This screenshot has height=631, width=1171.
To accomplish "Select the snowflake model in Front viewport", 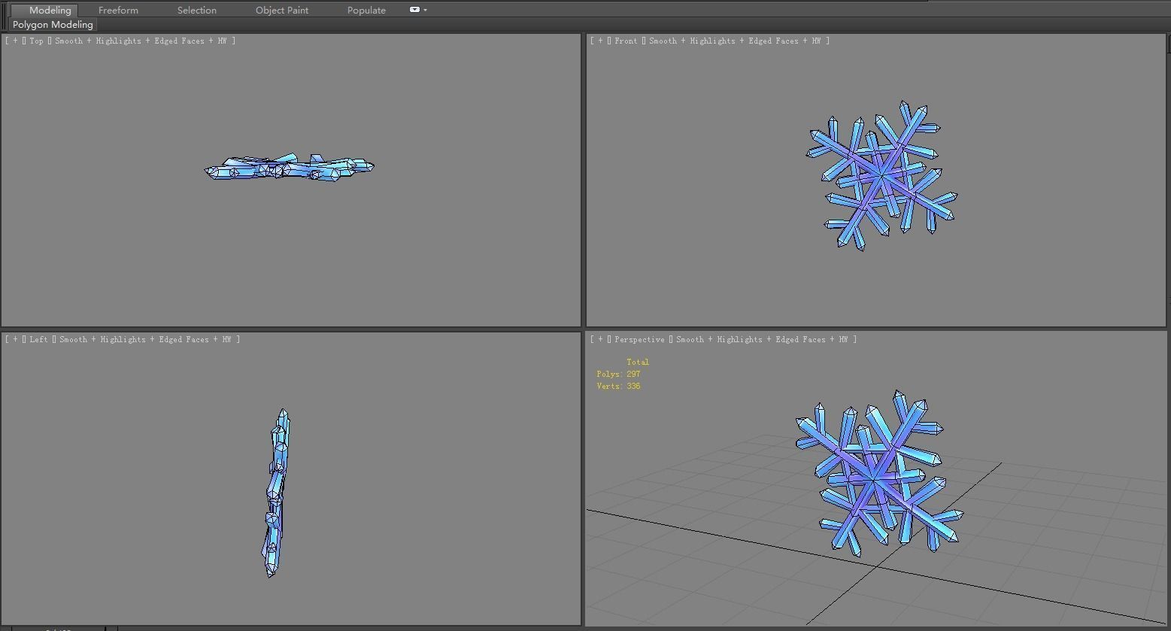I will click(x=881, y=176).
